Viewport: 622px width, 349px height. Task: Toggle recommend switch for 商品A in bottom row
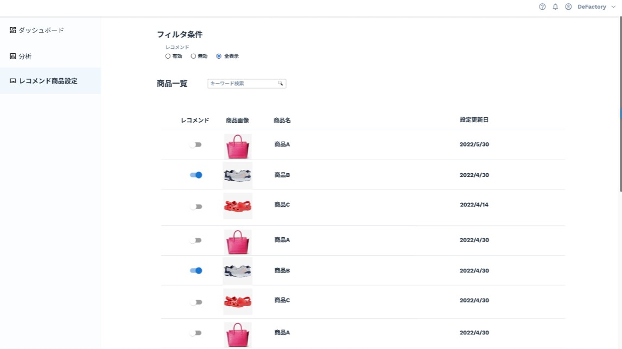pyautogui.click(x=195, y=333)
